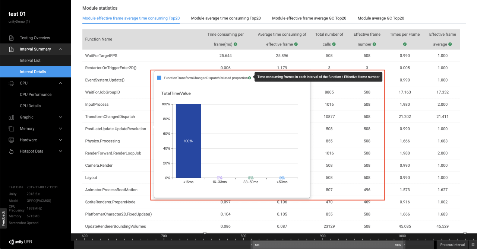Switch to Module average time consuming Top20 tab

click(x=226, y=18)
